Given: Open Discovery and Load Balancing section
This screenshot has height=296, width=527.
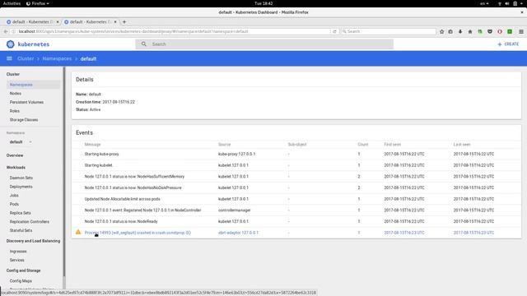Looking at the screenshot, I should click(33, 241).
